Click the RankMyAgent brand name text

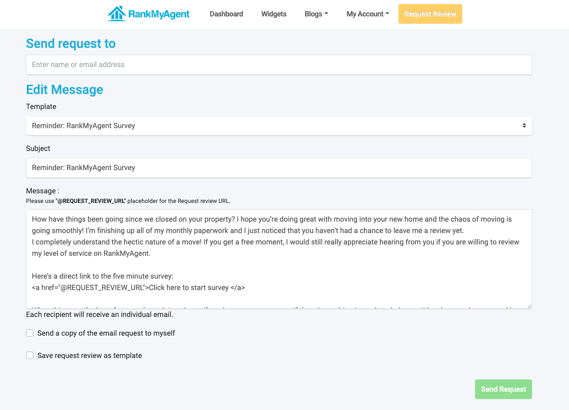(159, 14)
